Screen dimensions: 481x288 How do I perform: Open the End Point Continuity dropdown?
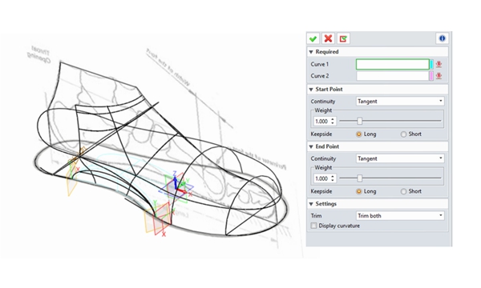coord(400,158)
